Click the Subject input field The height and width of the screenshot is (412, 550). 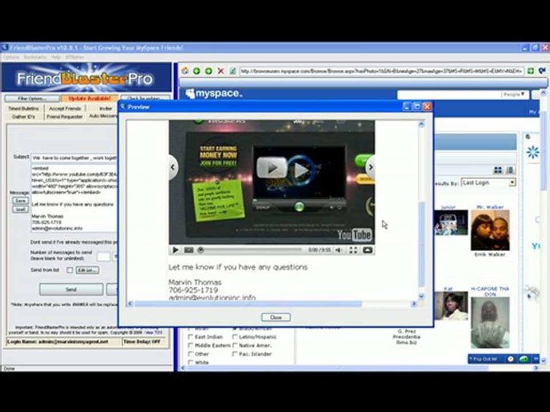pos(74,158)
